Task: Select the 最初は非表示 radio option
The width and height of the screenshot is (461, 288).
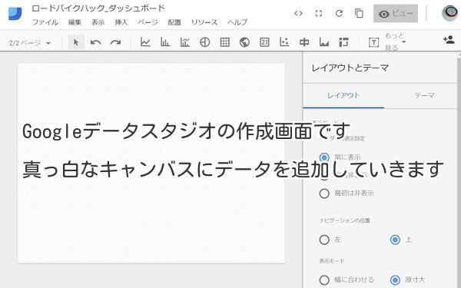Action: [324, 194]
